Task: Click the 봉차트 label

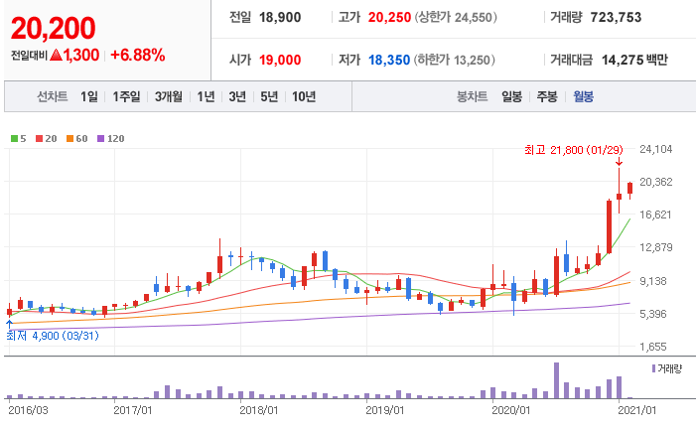Action: pos(472,96)
